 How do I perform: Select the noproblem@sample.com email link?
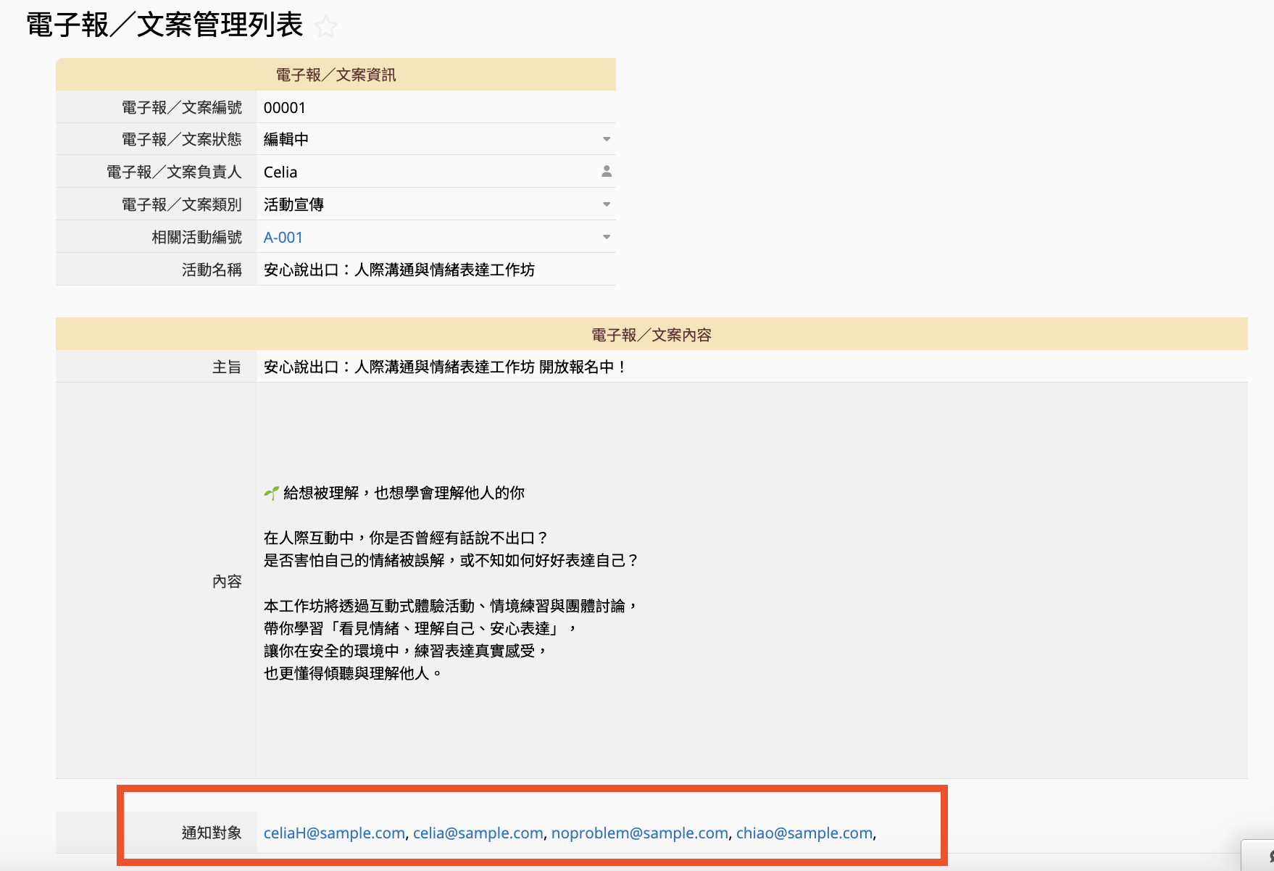[639, 833]
